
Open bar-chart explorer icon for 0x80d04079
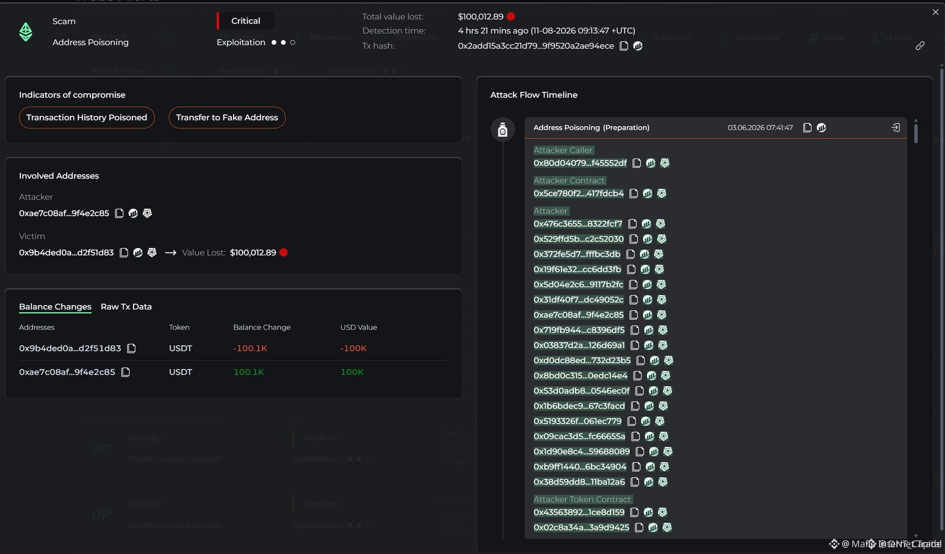651,163
